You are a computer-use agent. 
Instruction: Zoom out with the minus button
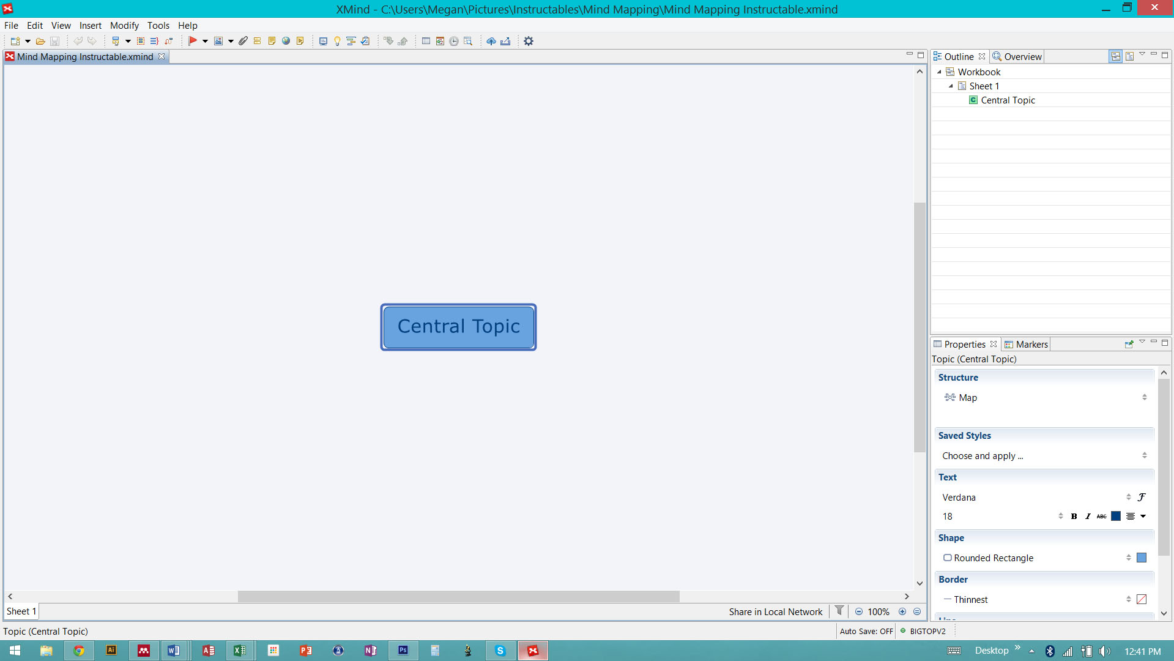click(859, 612)
